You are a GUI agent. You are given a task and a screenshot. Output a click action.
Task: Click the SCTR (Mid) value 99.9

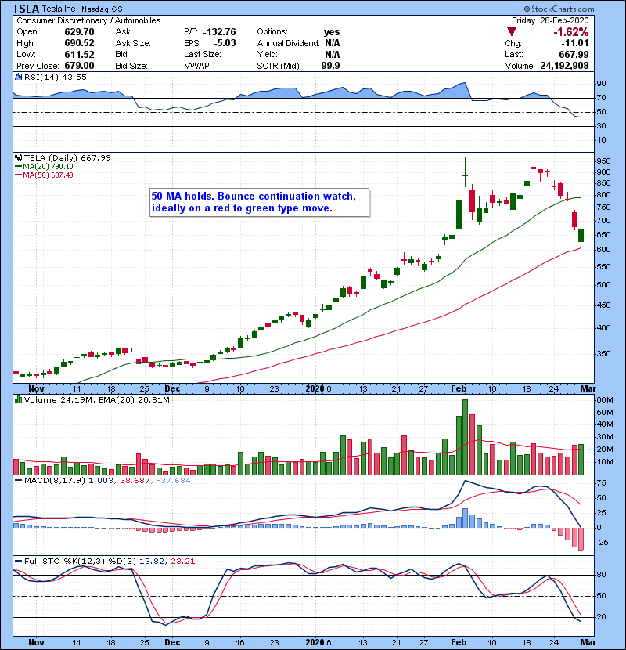coord(330,66)
